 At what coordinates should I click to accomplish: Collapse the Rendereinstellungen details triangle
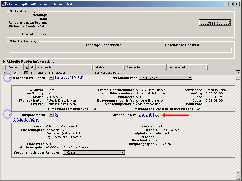click(9, 78)
